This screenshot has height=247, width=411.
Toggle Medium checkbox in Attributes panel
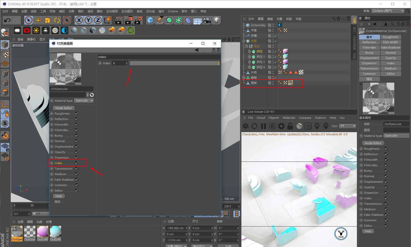[x=386, y=209]
